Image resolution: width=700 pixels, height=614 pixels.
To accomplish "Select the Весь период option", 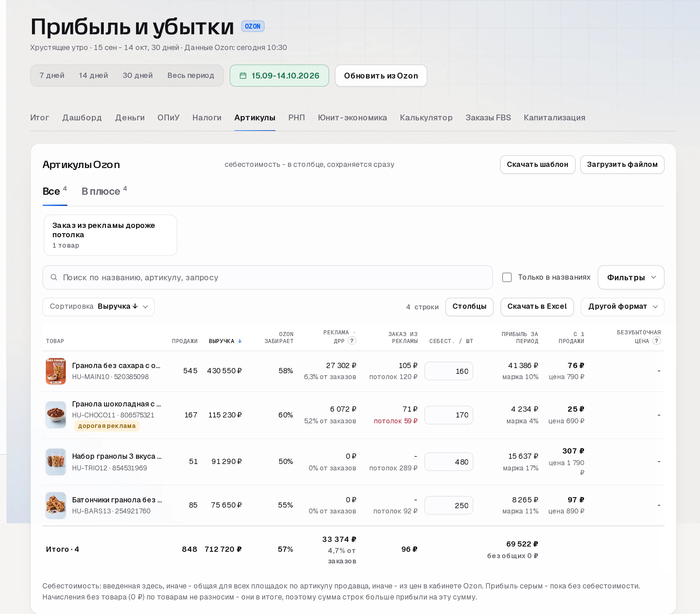I will tap(190, 75).
